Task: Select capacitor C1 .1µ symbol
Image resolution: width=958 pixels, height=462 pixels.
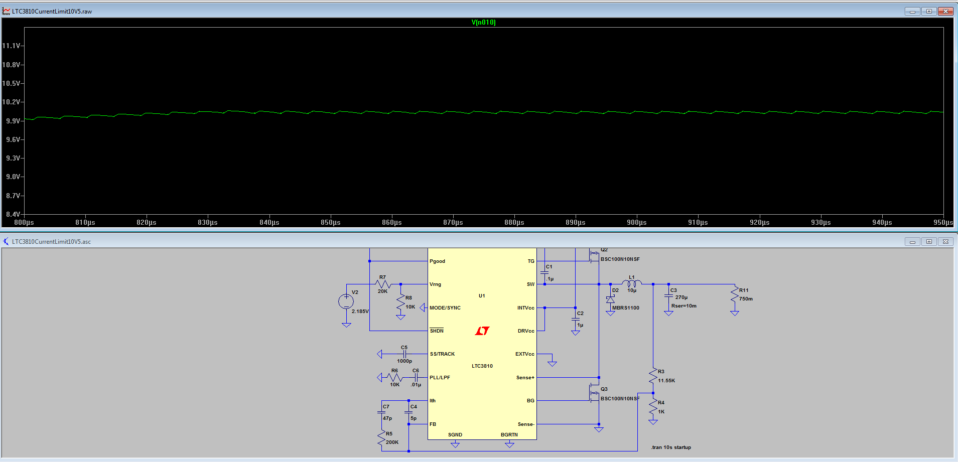Action: click(x=544, y=272)
